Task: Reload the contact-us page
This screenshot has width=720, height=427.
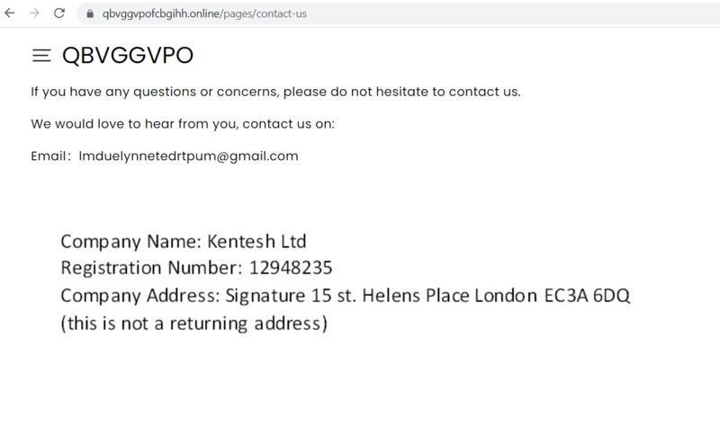Action: pyautogui.click(x=59, y=13)
